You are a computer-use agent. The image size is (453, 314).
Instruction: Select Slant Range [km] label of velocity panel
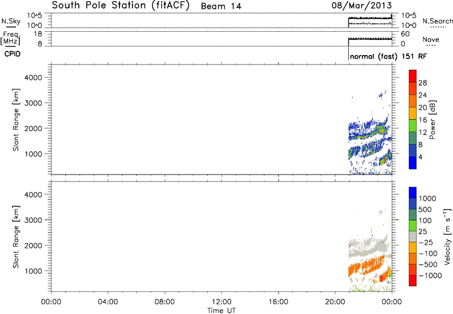[16, 237]
